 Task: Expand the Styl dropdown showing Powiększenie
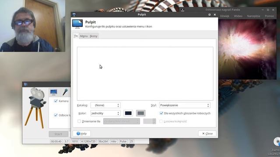[185, 105]
